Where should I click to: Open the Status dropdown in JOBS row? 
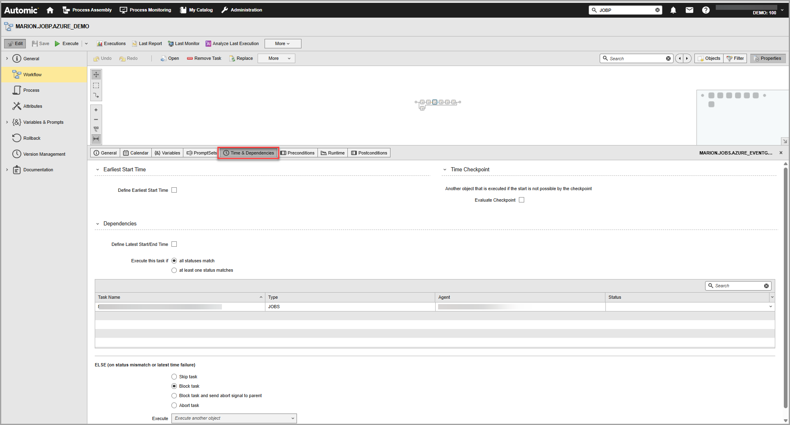[x=770, y=307]
